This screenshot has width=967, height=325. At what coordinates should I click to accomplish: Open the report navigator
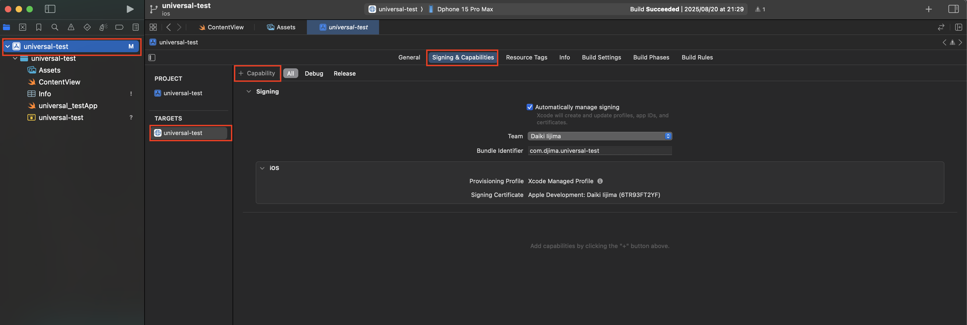tap(135, 27)
